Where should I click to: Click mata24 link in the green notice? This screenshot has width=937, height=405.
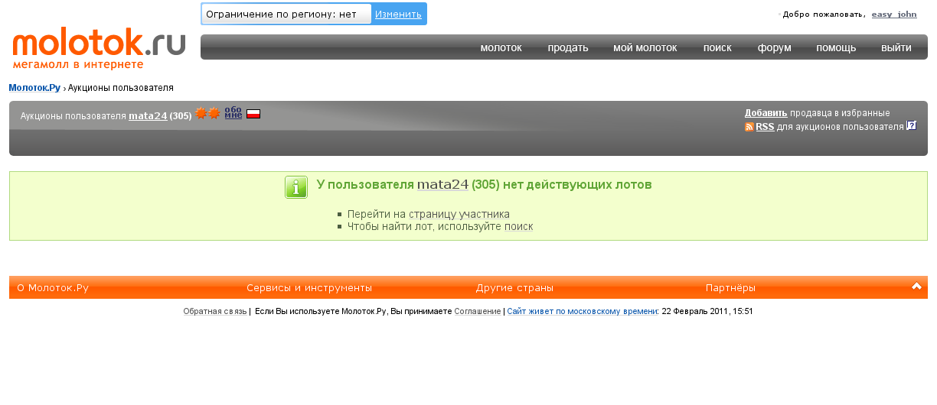coord(442,185)
